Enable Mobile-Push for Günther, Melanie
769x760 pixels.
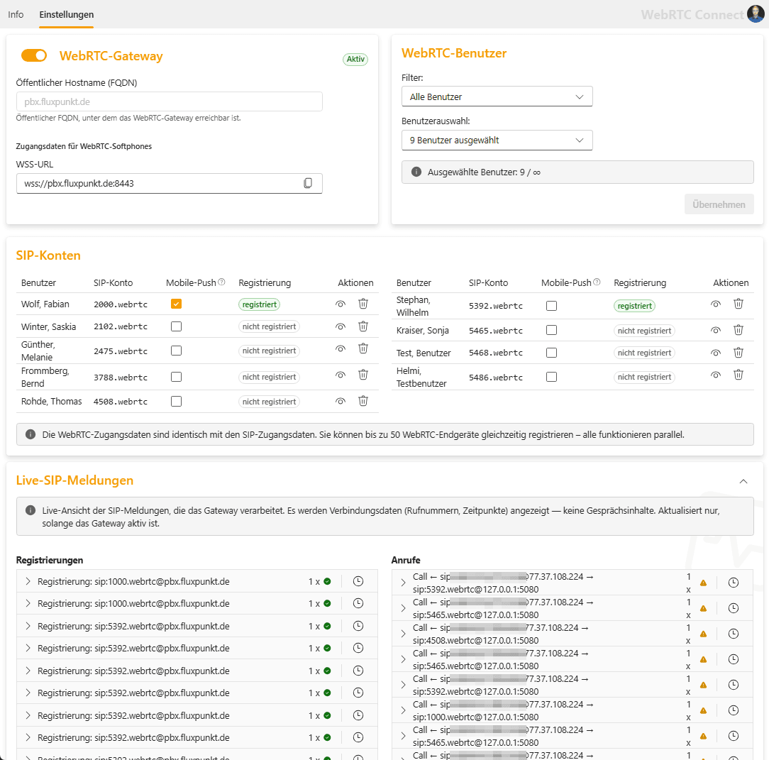[x=176, y=351]
